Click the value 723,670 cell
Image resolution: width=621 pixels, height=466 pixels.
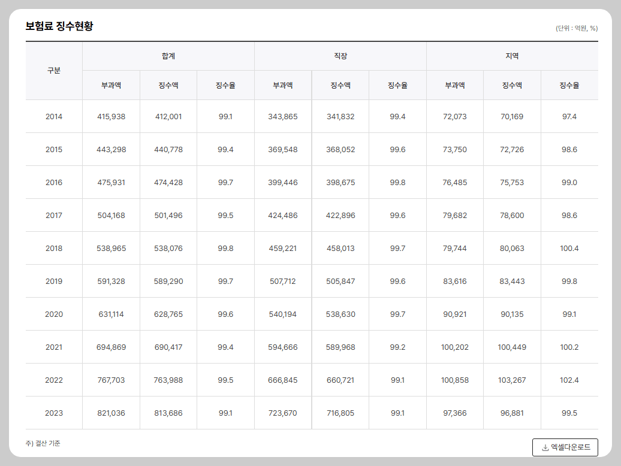coord(283,413)
